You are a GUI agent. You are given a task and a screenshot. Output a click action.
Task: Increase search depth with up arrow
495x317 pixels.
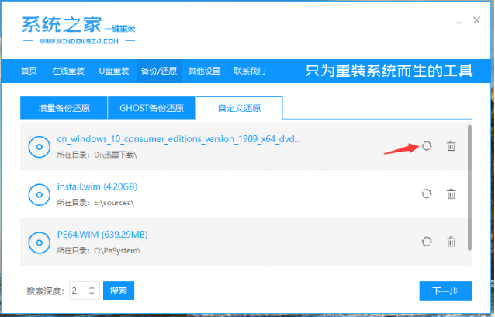coord(92,287)
